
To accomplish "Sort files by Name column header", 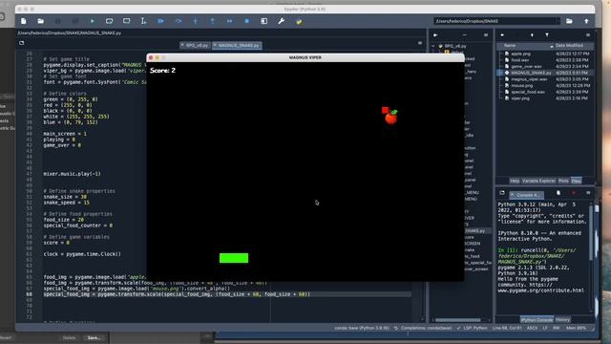I will (525, 46).
